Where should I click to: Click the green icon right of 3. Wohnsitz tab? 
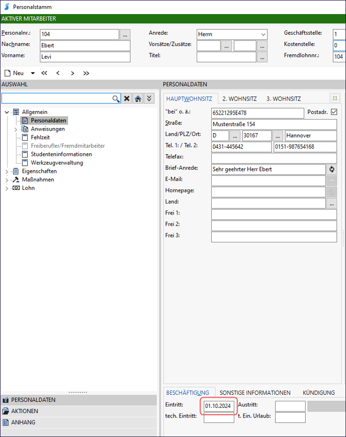point(335,98)
